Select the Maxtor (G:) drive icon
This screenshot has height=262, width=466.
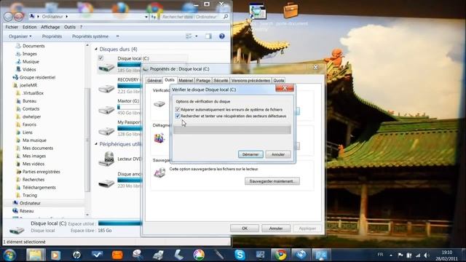pyautogui.click(x=106, y=110)
